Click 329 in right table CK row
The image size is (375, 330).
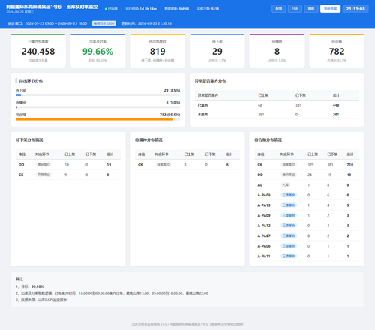pyautogui.click(x=310, y=165)
